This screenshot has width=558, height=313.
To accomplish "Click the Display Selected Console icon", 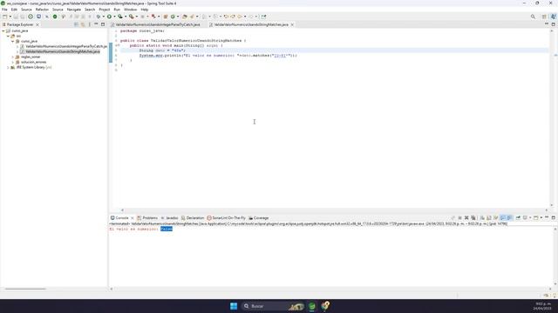I will (525, 218).
